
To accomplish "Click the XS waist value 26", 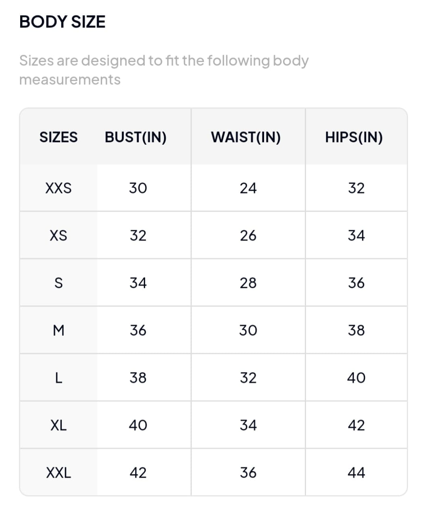I will 248,235.
